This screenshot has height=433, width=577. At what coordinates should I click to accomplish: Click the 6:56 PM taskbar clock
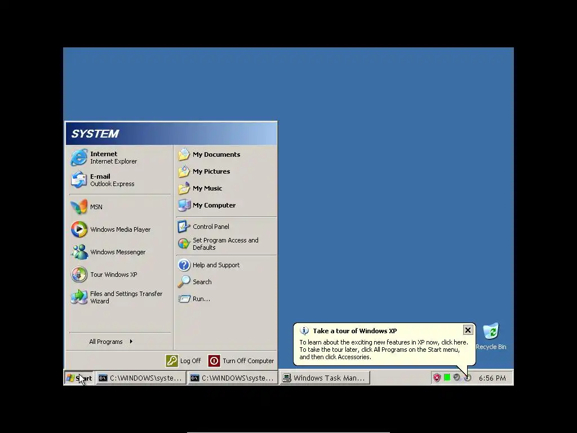[x=492, y=378]
